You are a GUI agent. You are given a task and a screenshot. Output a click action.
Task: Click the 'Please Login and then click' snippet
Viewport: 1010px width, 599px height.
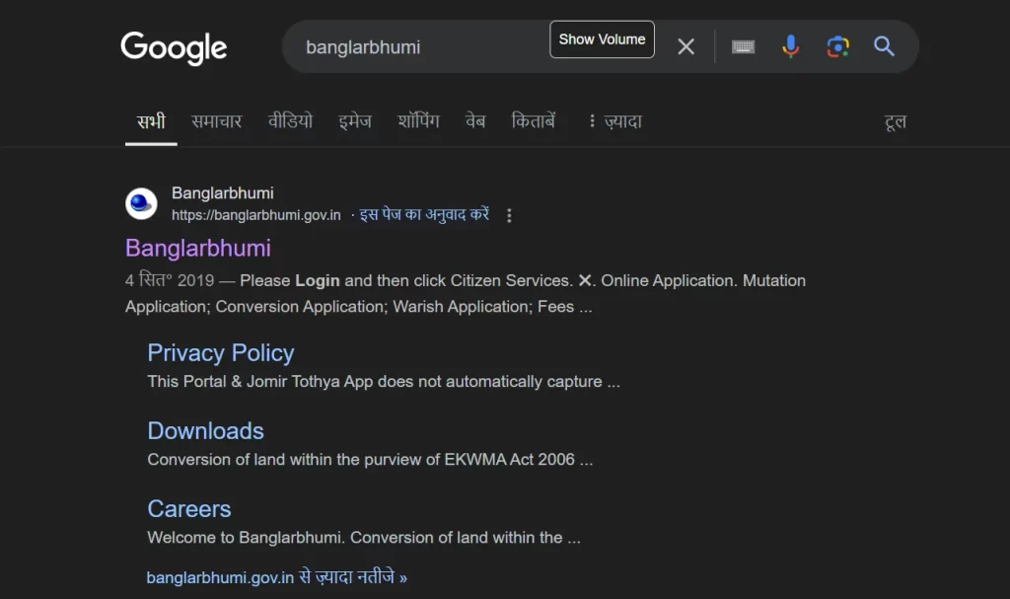coord(466,293)
